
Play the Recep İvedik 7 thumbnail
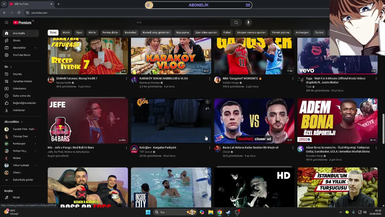coord(88,56)
